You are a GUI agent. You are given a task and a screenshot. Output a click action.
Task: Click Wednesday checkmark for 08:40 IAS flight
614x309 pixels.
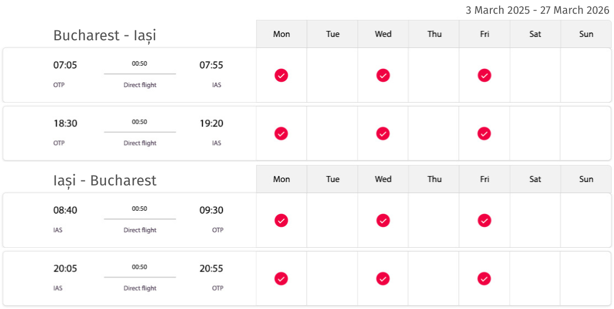tap(383, 221)
